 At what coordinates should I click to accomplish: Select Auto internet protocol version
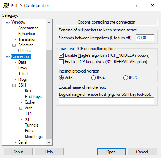point(61,78)
